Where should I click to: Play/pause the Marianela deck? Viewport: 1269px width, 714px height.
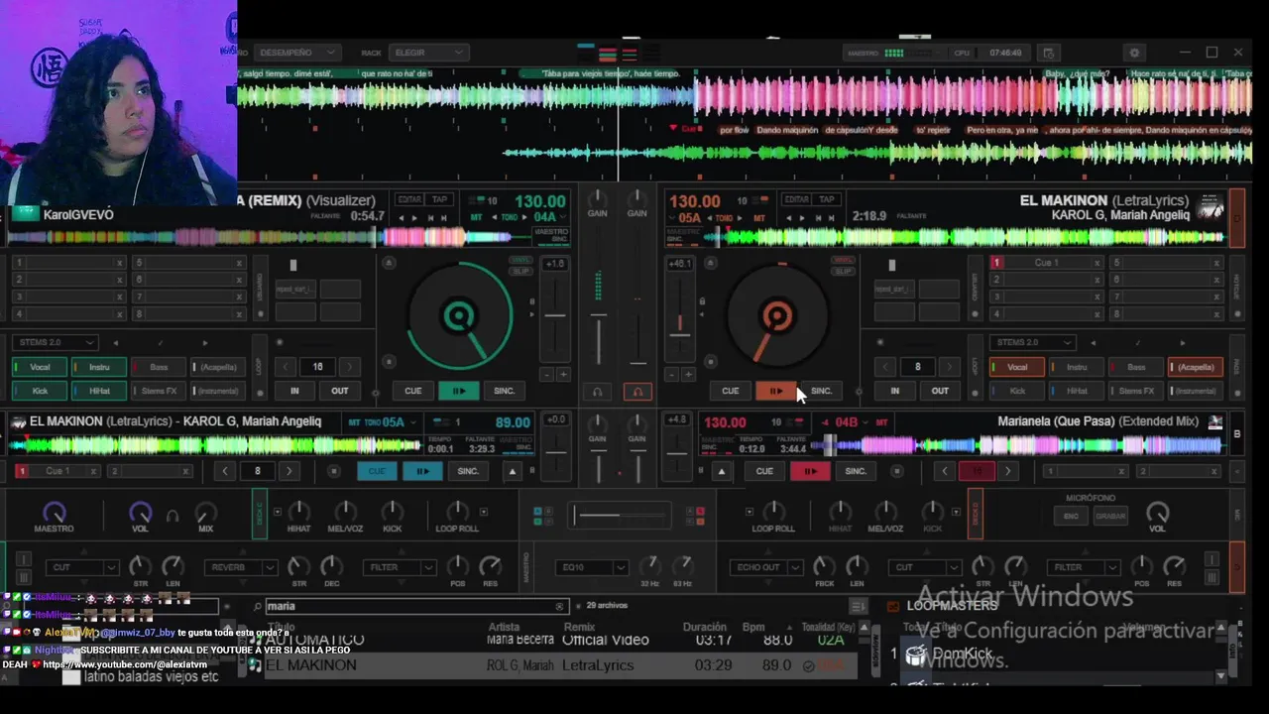tap(810, 471)
